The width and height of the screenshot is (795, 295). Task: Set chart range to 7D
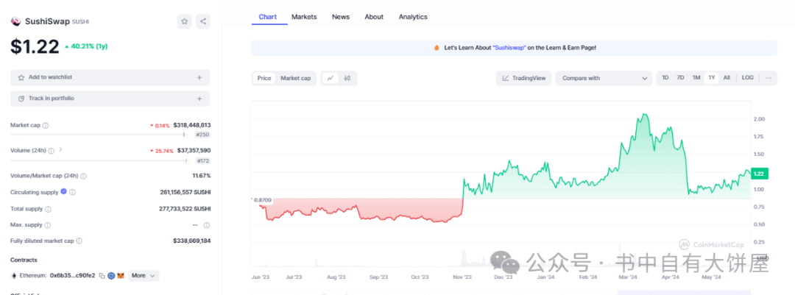click(681, 77)
